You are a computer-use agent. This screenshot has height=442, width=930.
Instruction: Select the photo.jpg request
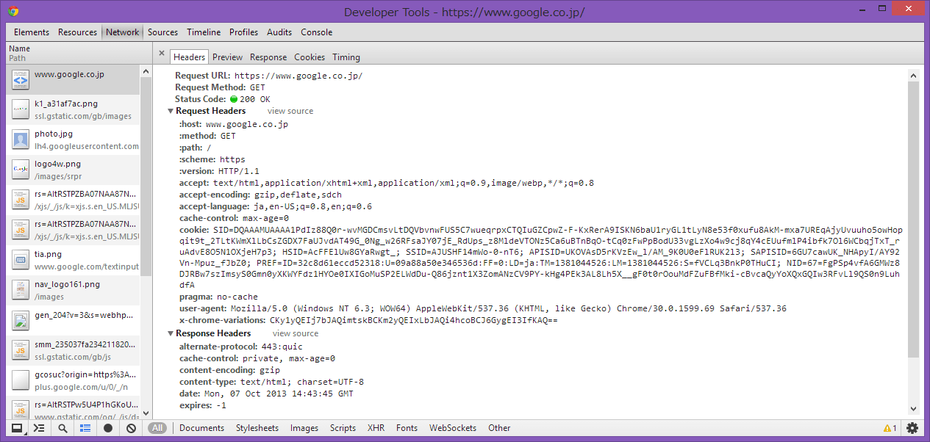[72, 140]
